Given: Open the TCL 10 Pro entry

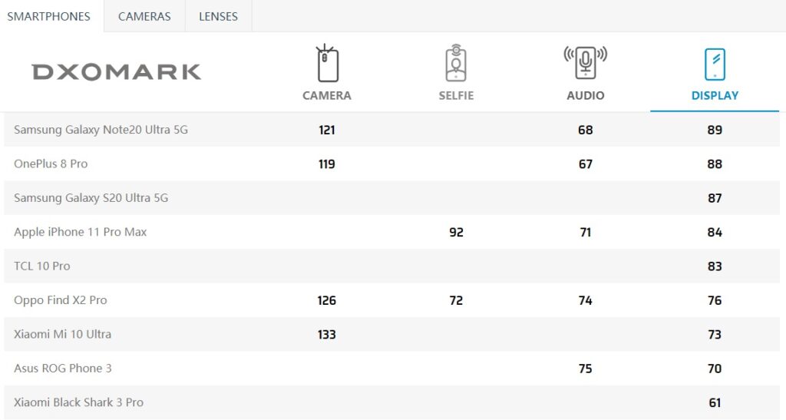Looking at the screenshot, I should pyautogui.click(x=42, y=266).
